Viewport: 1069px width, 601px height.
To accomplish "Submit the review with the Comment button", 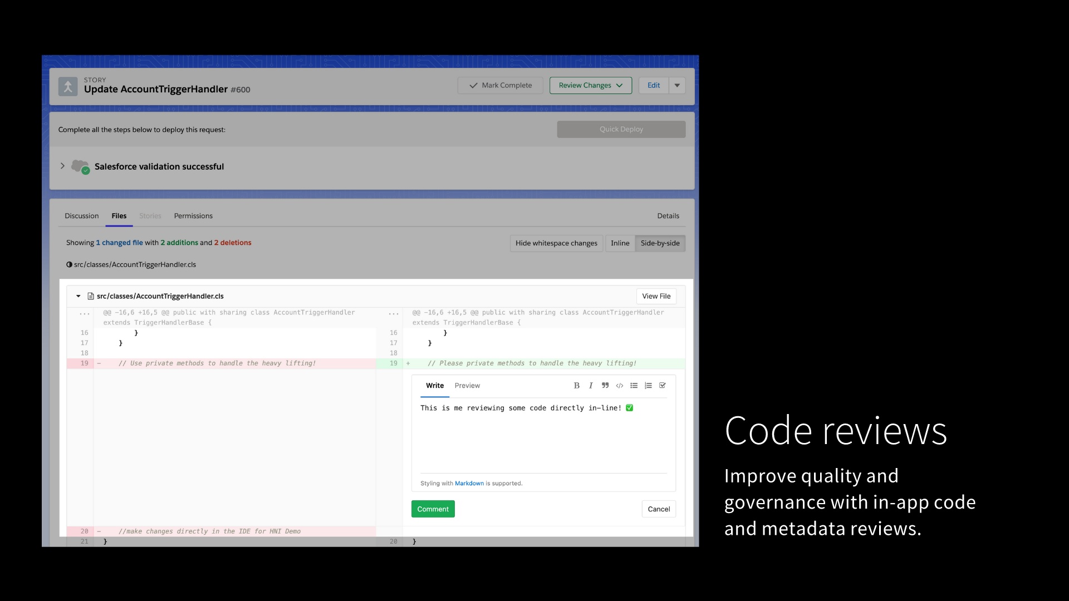I will [433, 509].
